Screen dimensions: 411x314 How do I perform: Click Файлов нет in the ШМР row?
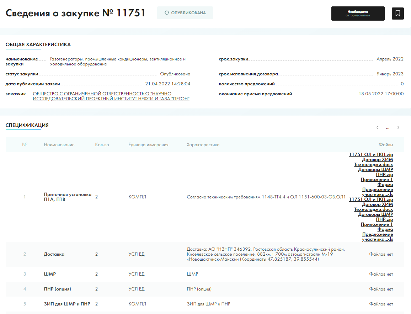381,274
